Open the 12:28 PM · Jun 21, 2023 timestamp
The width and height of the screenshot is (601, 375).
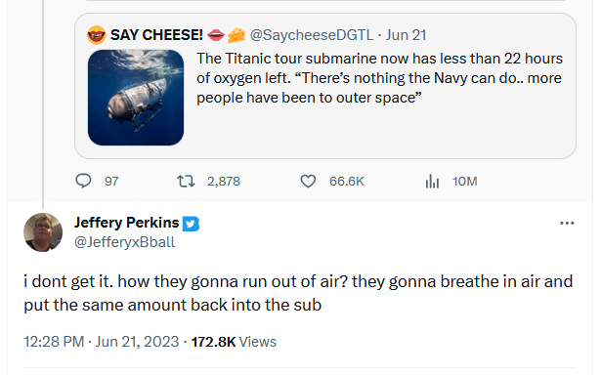pos(102,342)
